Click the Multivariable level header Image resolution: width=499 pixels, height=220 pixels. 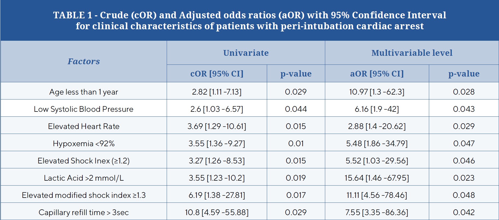click(412, 53)
